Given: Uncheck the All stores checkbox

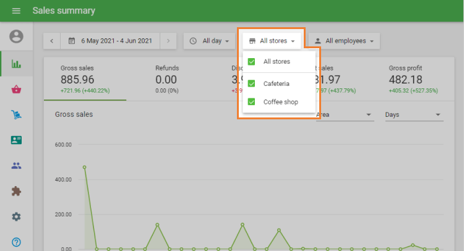Looking at the screenshot, I should (x=252, y=62).
